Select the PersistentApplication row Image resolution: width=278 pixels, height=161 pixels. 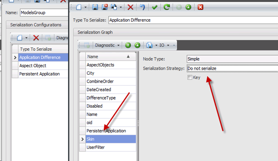[x=111, y=131]
